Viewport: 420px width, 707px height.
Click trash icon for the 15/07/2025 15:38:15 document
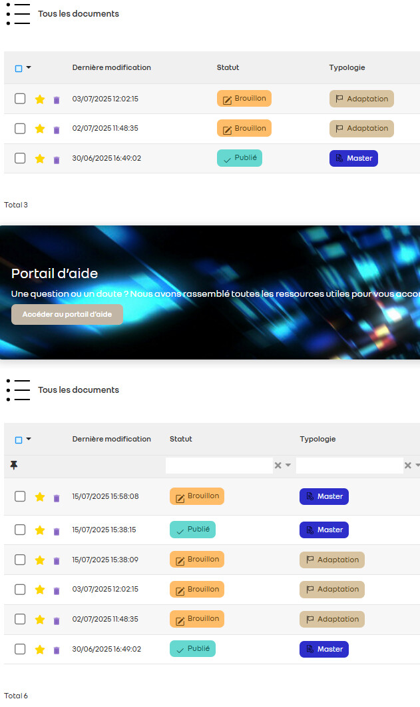[57, 531]
